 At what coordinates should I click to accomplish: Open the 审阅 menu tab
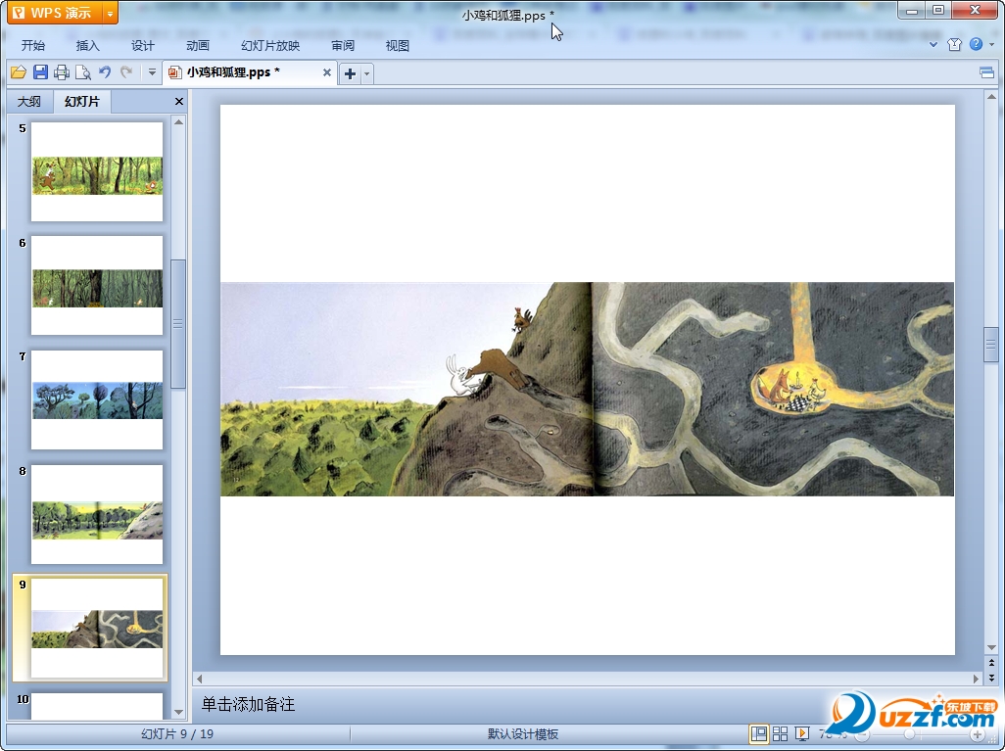pyautogui.click(x=342, y=45)
